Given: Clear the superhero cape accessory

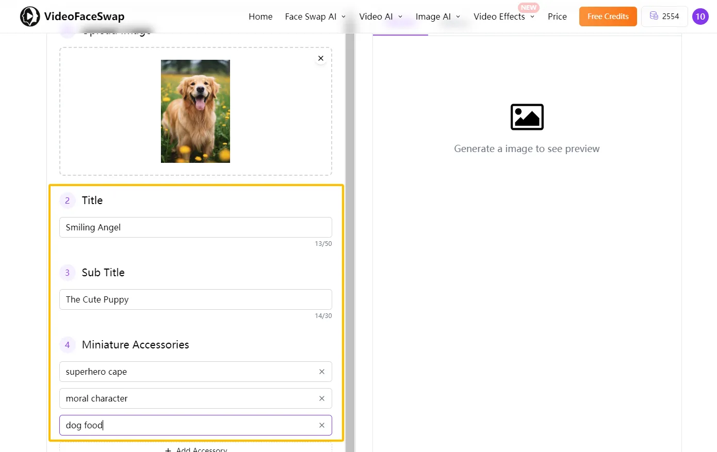Looking at the screenshot, I should [x=322, y=372].
